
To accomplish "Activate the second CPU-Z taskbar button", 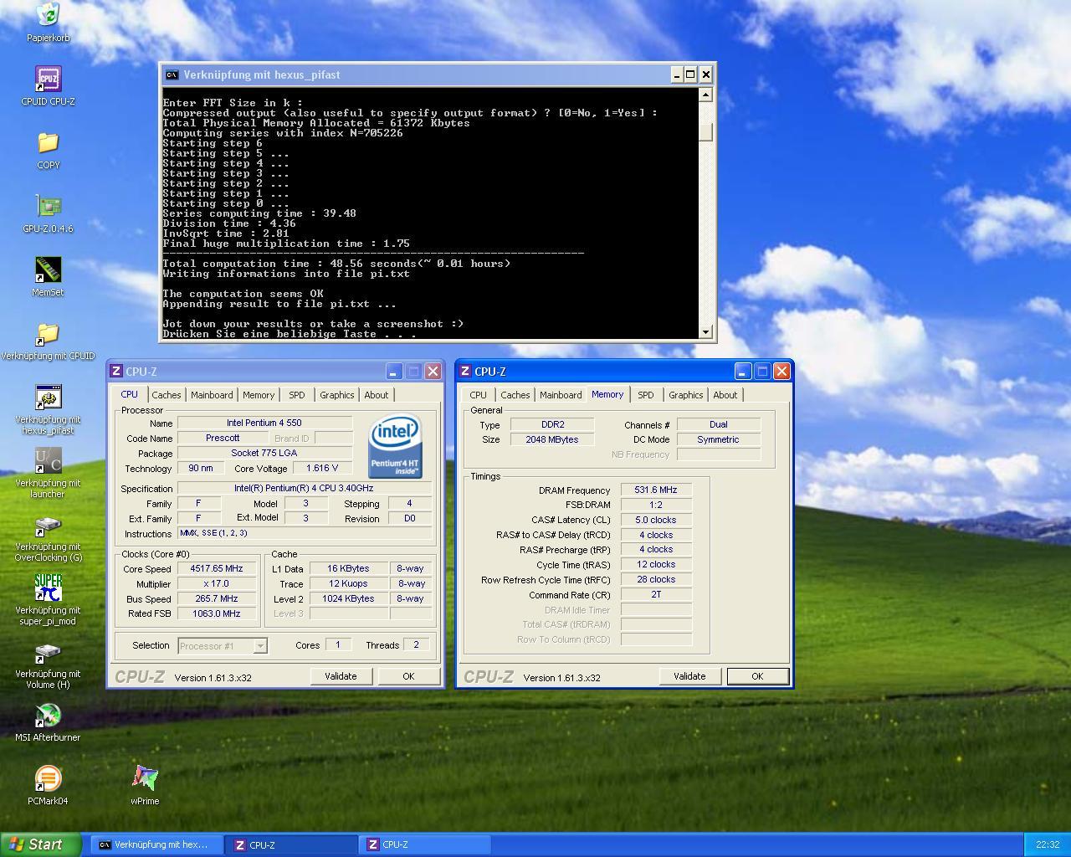I will [x=425, y=844].
